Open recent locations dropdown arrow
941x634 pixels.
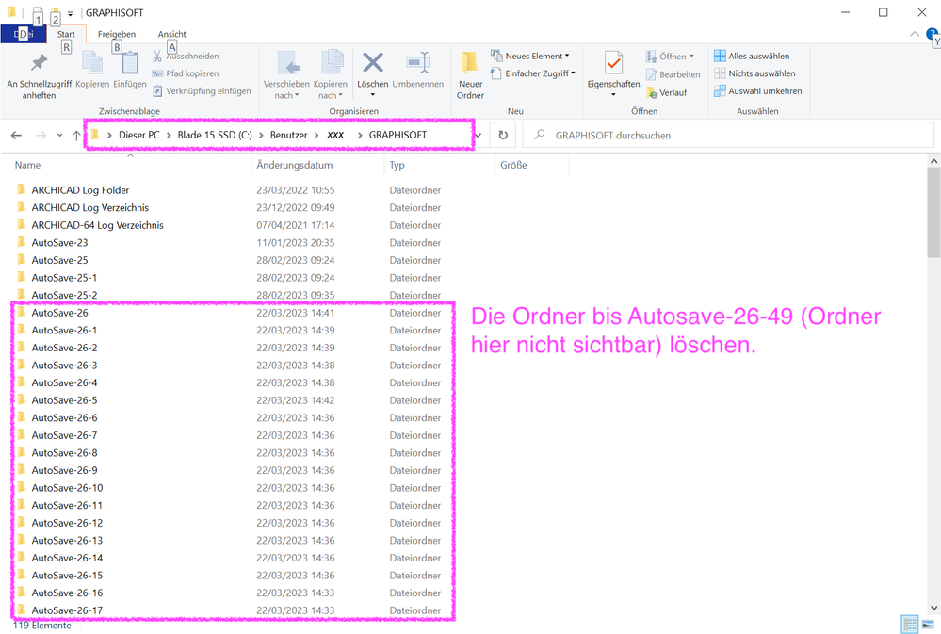coord(59,135)
